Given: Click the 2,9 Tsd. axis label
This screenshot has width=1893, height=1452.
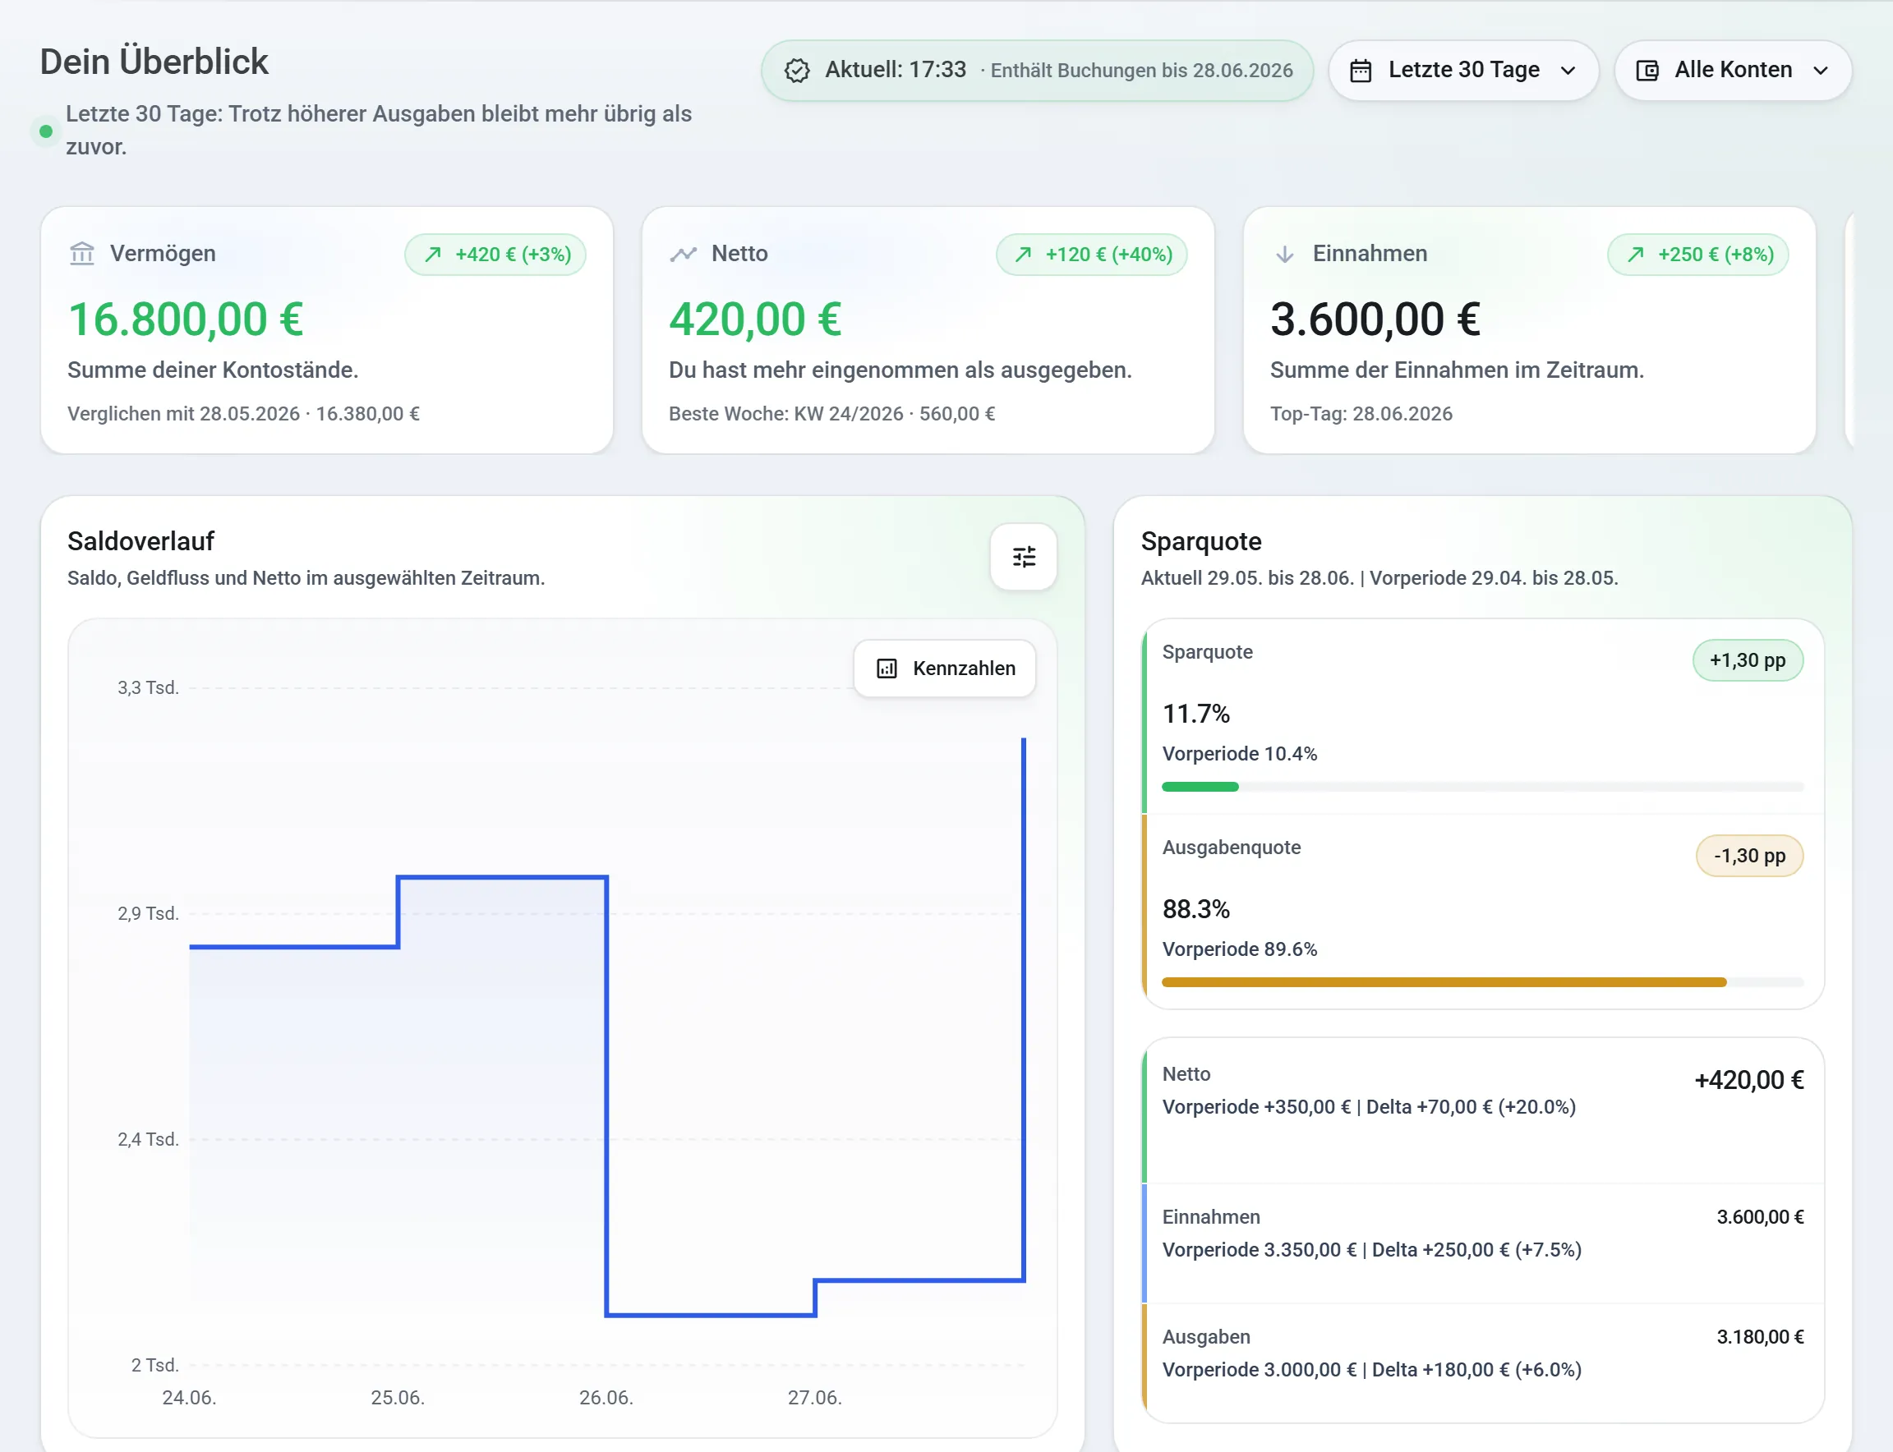Looking at the screenshot, I should click(148, 913).
